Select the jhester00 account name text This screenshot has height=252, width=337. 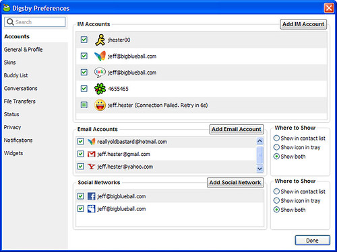(x=119, y=40)
